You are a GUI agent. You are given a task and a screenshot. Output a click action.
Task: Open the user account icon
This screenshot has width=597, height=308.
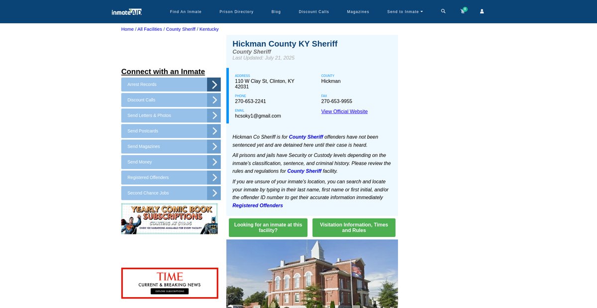482,11
